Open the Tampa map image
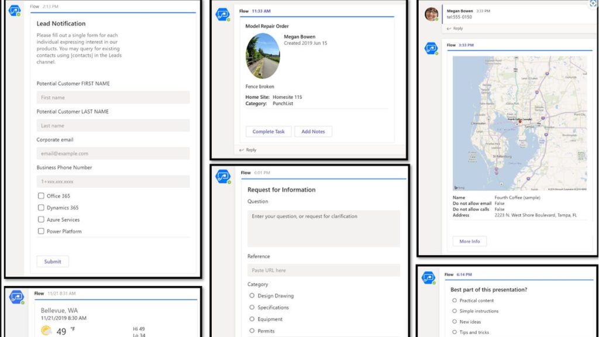This screenshot has height=337, width=599. tap(519, 123)
